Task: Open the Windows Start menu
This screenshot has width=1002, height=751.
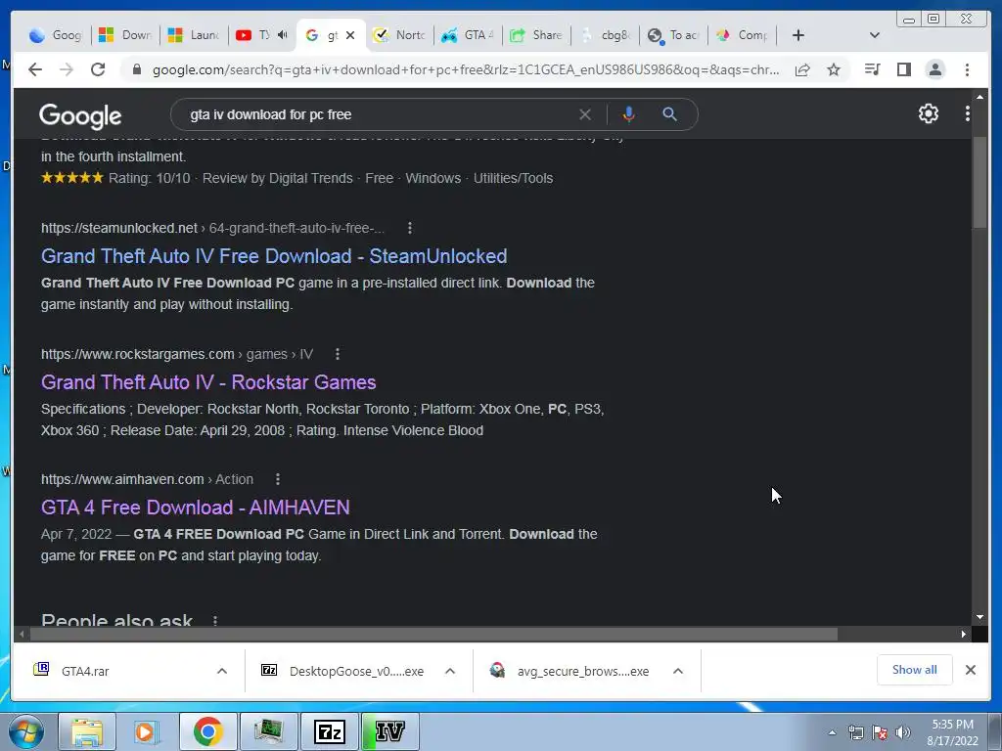Action: 26,731
